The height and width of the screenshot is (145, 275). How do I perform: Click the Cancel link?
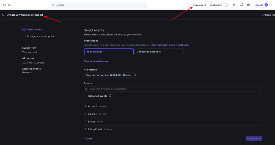pos(89,138)
